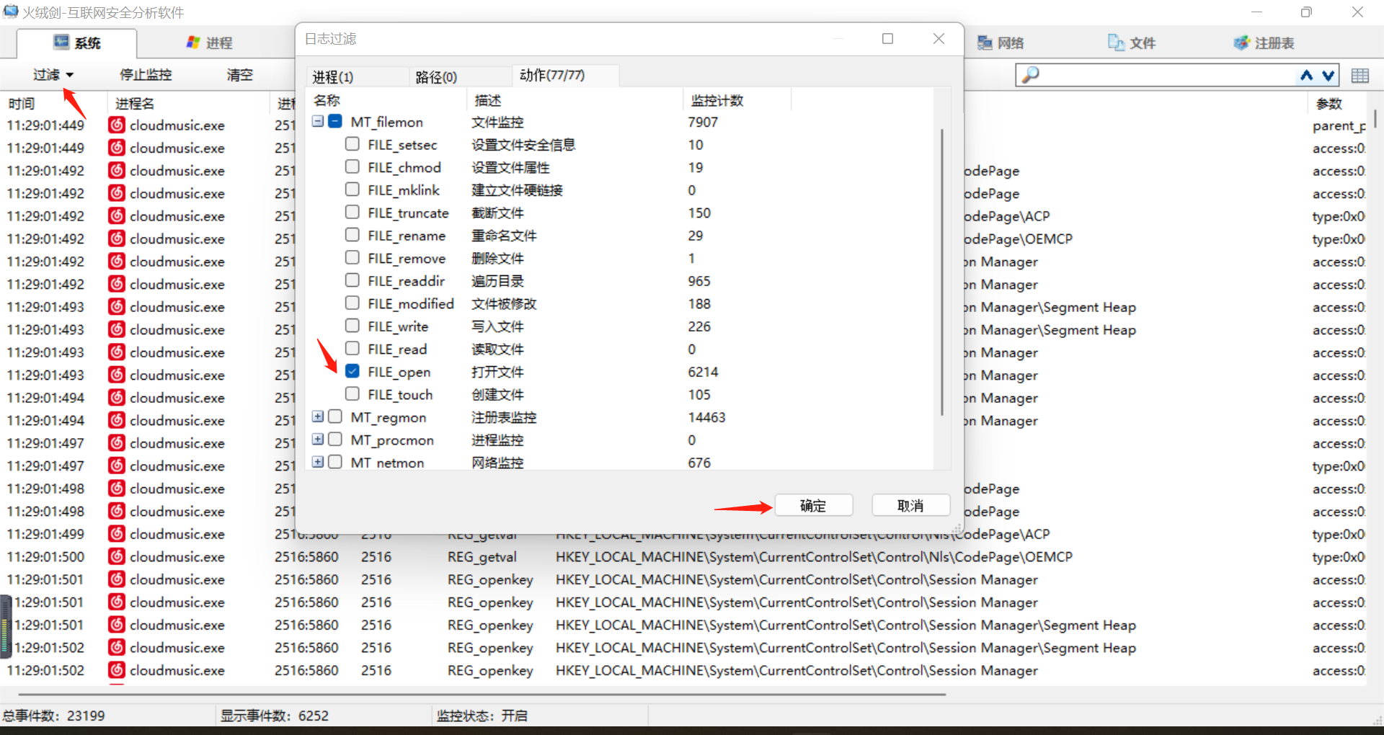Image resolution: width=1384 pixels, height=735 pixels.
Task: Click the search down arrow
Action: click(1328, 75)
